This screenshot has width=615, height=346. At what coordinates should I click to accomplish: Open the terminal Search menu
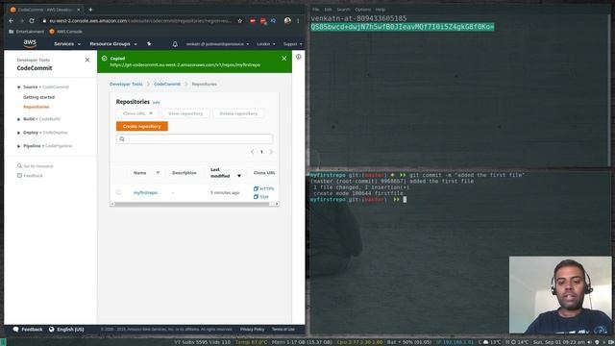click(x=343, y=10)
